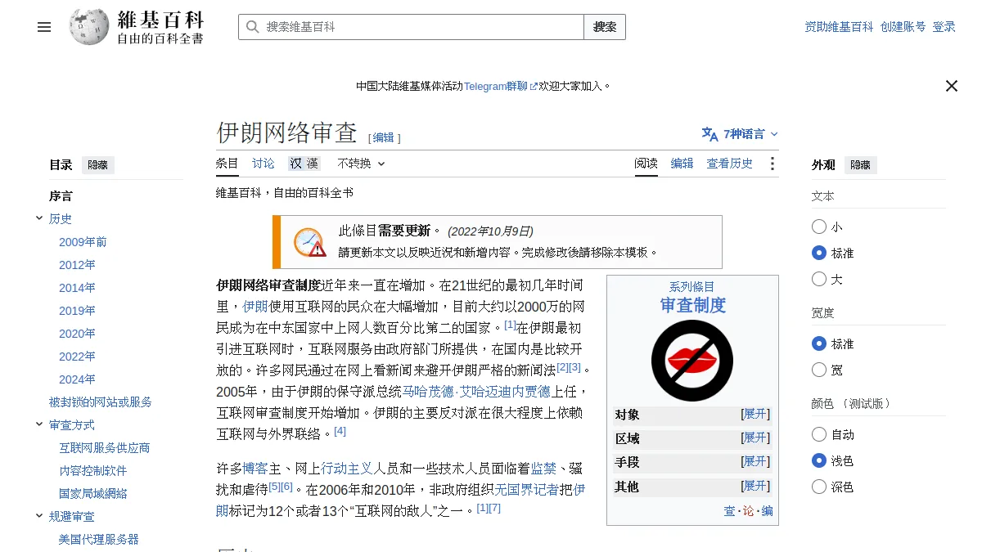The width and height of the screenshot is (982, 552).
Task: Select automatic color mode
Action: (819, 434)
